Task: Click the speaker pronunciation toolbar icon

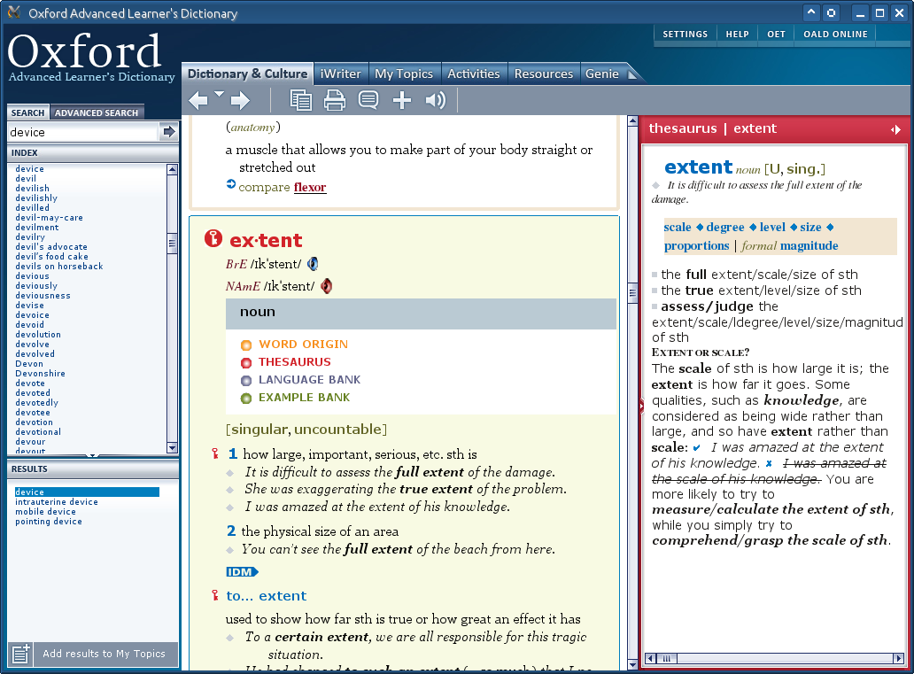Action: [436, 100]
